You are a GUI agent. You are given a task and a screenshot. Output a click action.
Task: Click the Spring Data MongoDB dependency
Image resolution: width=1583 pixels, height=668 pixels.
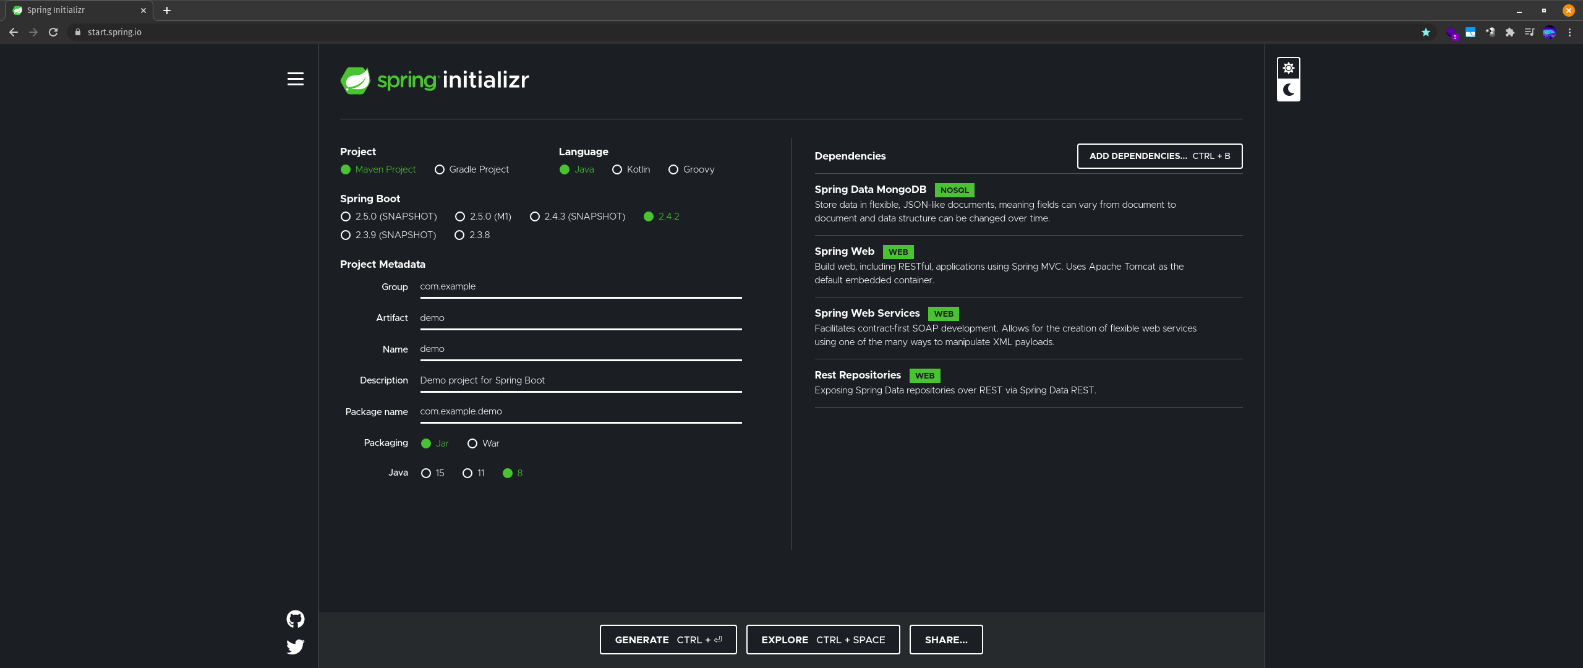[x=1028, y=204]
